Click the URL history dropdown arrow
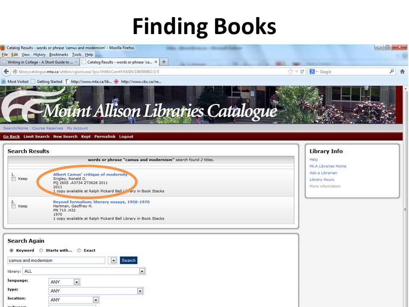The width and height of the screenshot is (409, 307). tap(297, 72)
